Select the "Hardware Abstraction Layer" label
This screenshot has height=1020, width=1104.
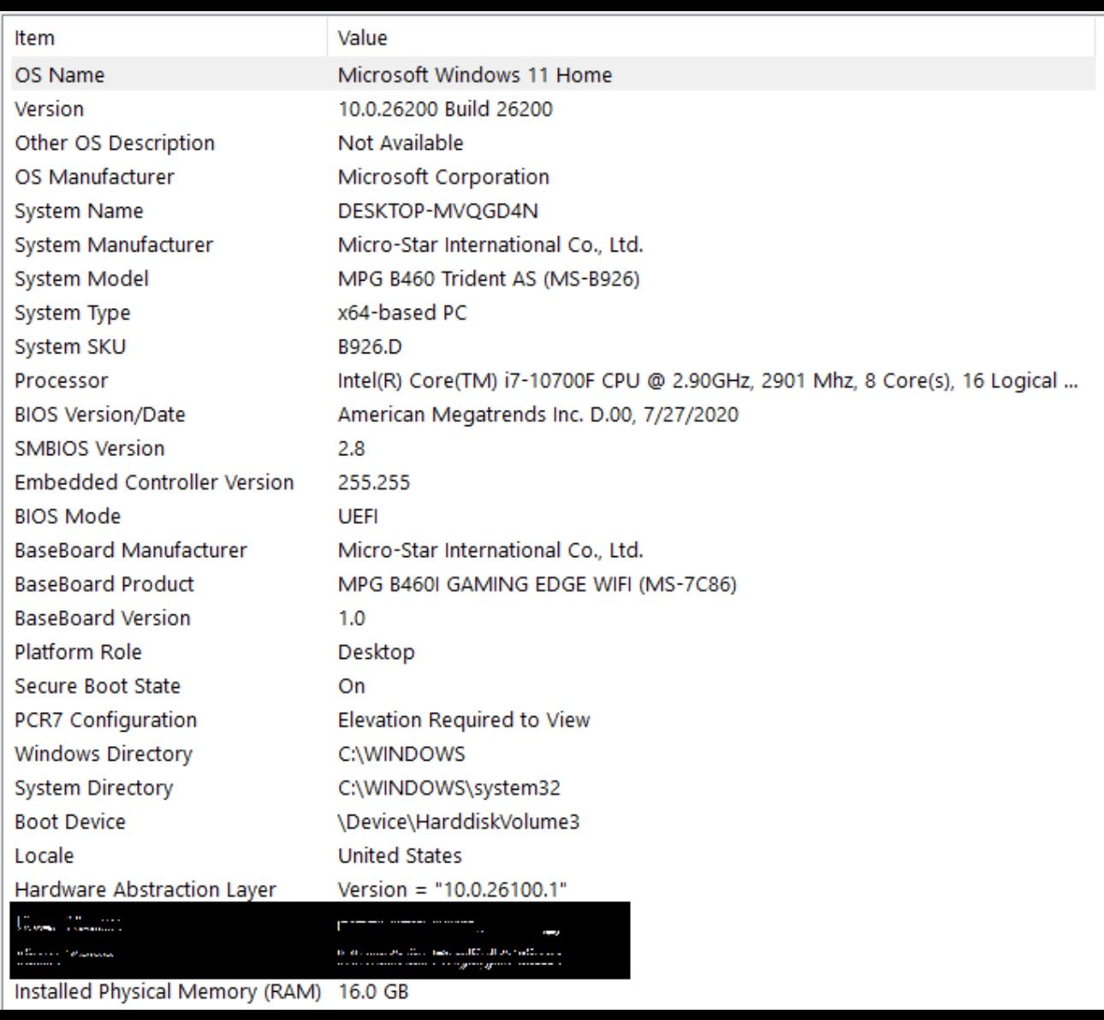145,890
